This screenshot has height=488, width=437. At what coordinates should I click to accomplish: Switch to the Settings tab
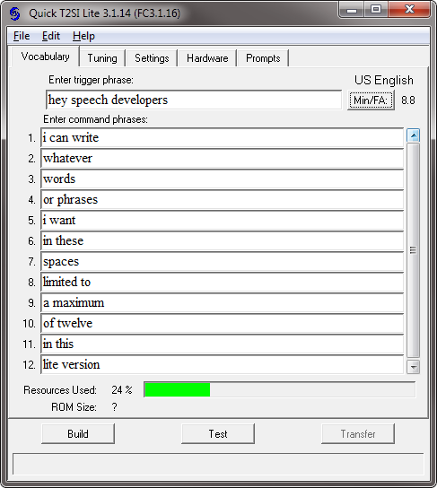point(152,58)
